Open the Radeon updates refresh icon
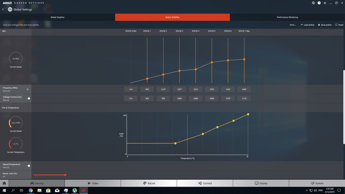 pos(313,3)
